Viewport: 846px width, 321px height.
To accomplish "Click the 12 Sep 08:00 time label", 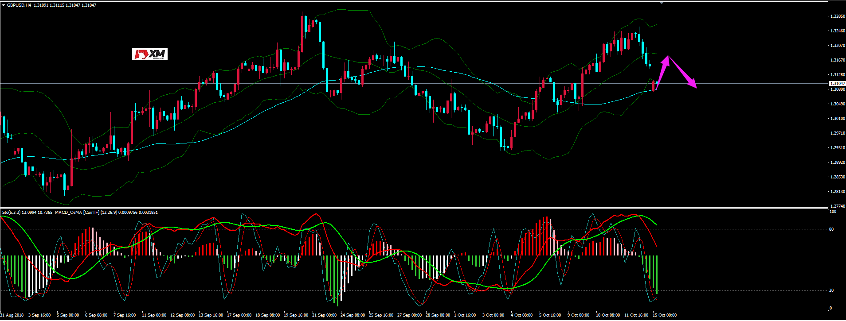I will [x=182, y=315].
